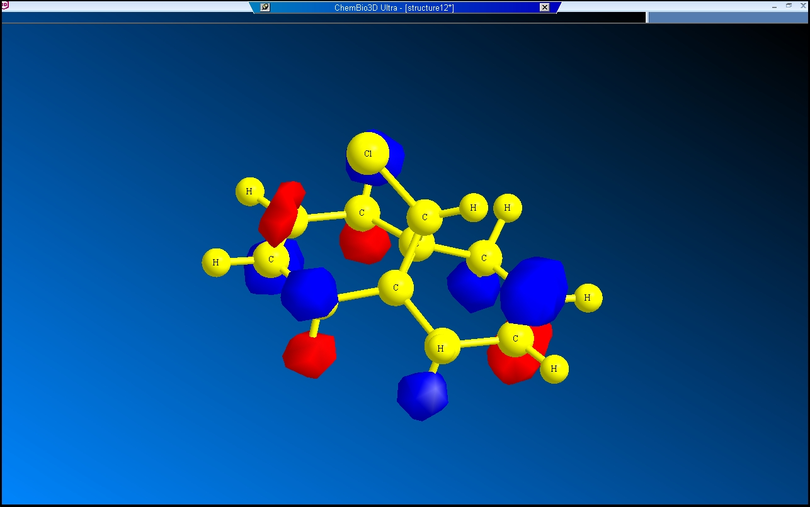This screenshot has width=810, height=507.
Task: Click the document icon in the structure12 title bar
Action: (x=265, y=8)
